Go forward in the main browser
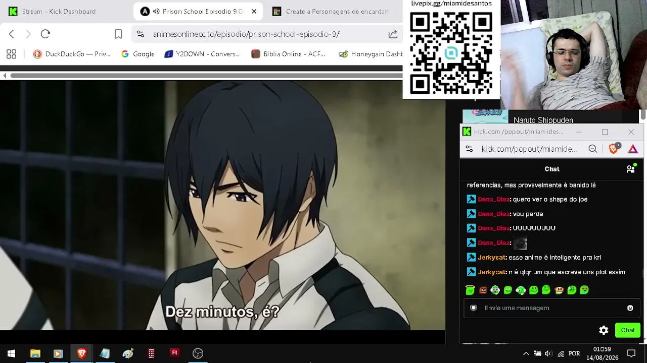 click(28, 34)
